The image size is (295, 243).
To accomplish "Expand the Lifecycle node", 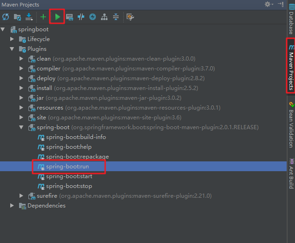I will coord(12,39).
